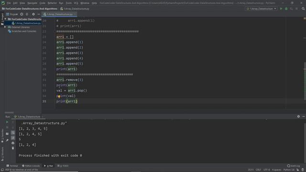Click tool window toggle in status bar corner

pyautogui.click(x=2, y=170)
